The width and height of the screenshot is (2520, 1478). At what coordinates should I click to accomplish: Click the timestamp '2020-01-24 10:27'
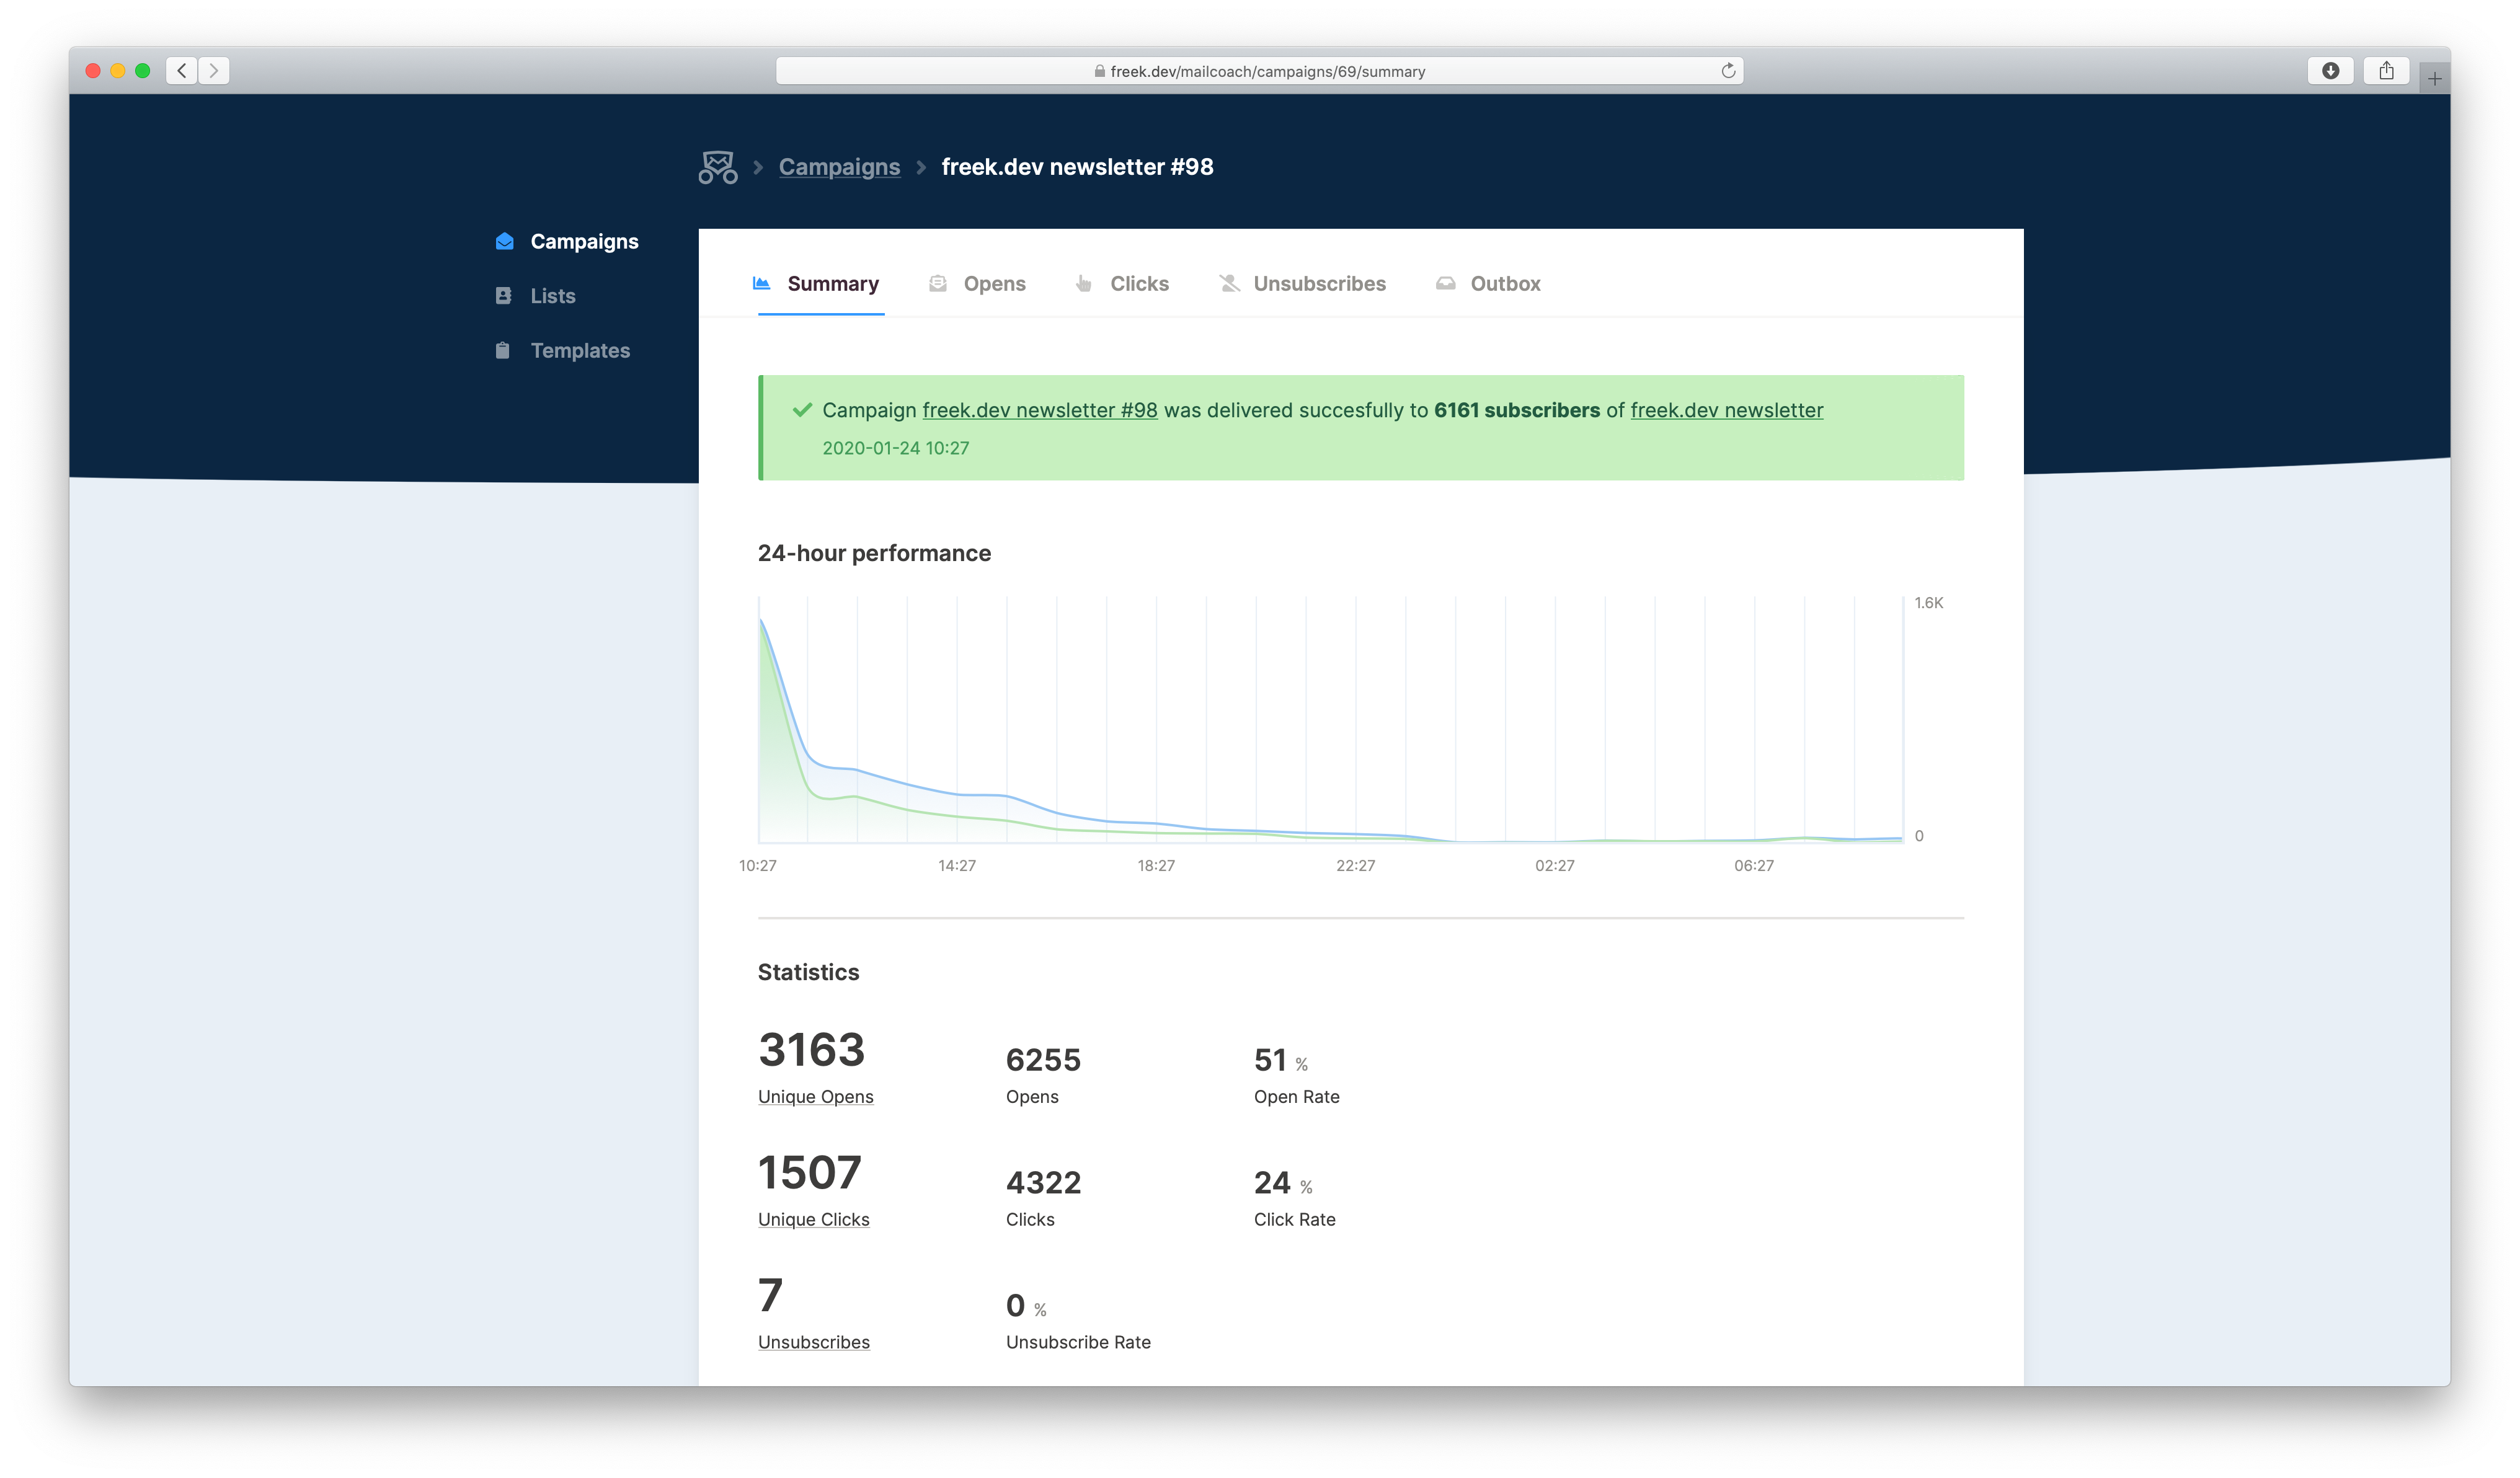[x=895, y=448]
